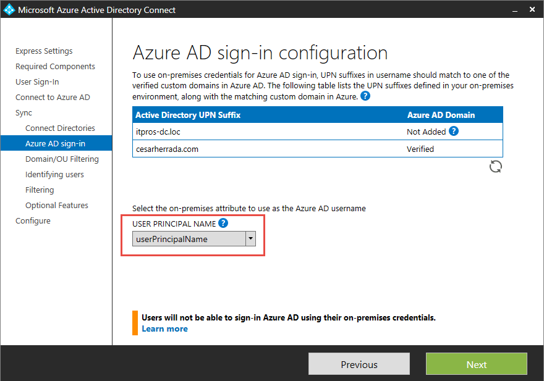Open the userPrincipalName dropdown arrow
Image resolution: width=544 pixels, height=381 pixels.
tap(250, 239)
